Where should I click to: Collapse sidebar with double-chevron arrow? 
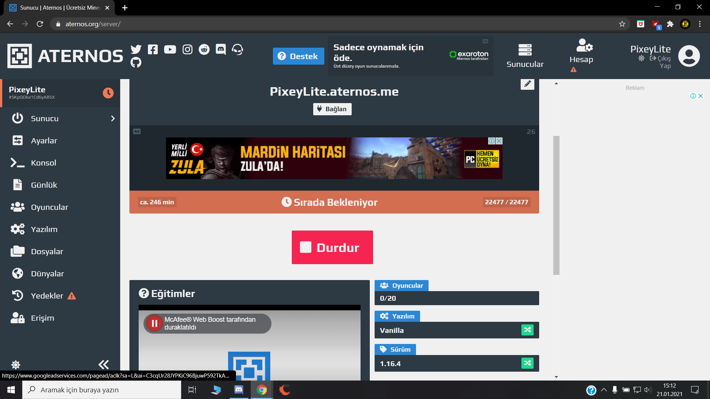click(x=104, y=365)
